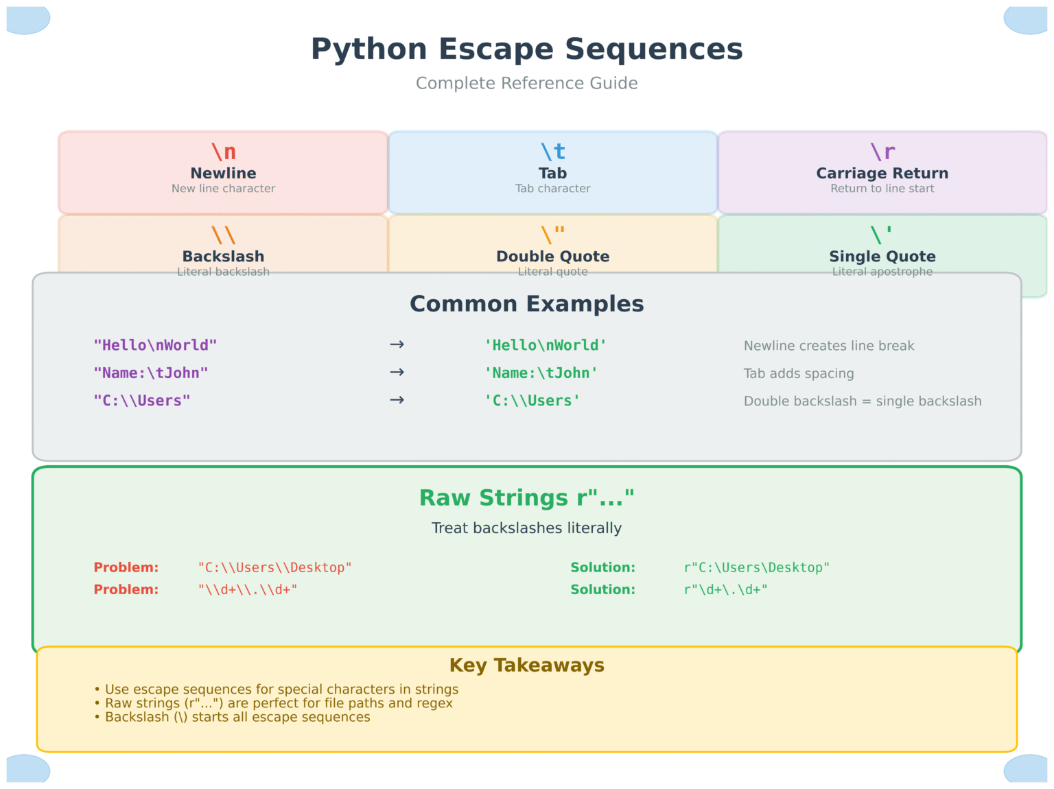Click the arrow beside "Hello\nWorld" example
This screenshot has width=1054, height=789.
click(x=397, y=344)
